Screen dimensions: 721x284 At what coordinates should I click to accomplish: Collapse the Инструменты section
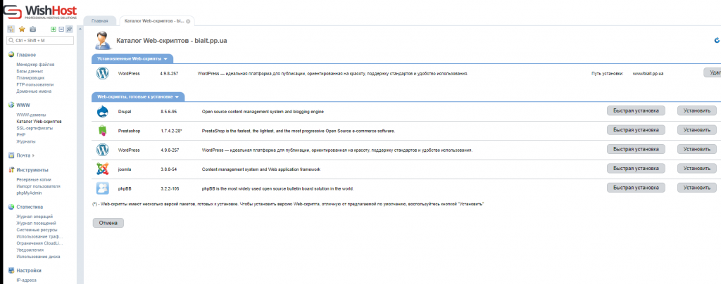pyautogui.click(x=32, y=169)
